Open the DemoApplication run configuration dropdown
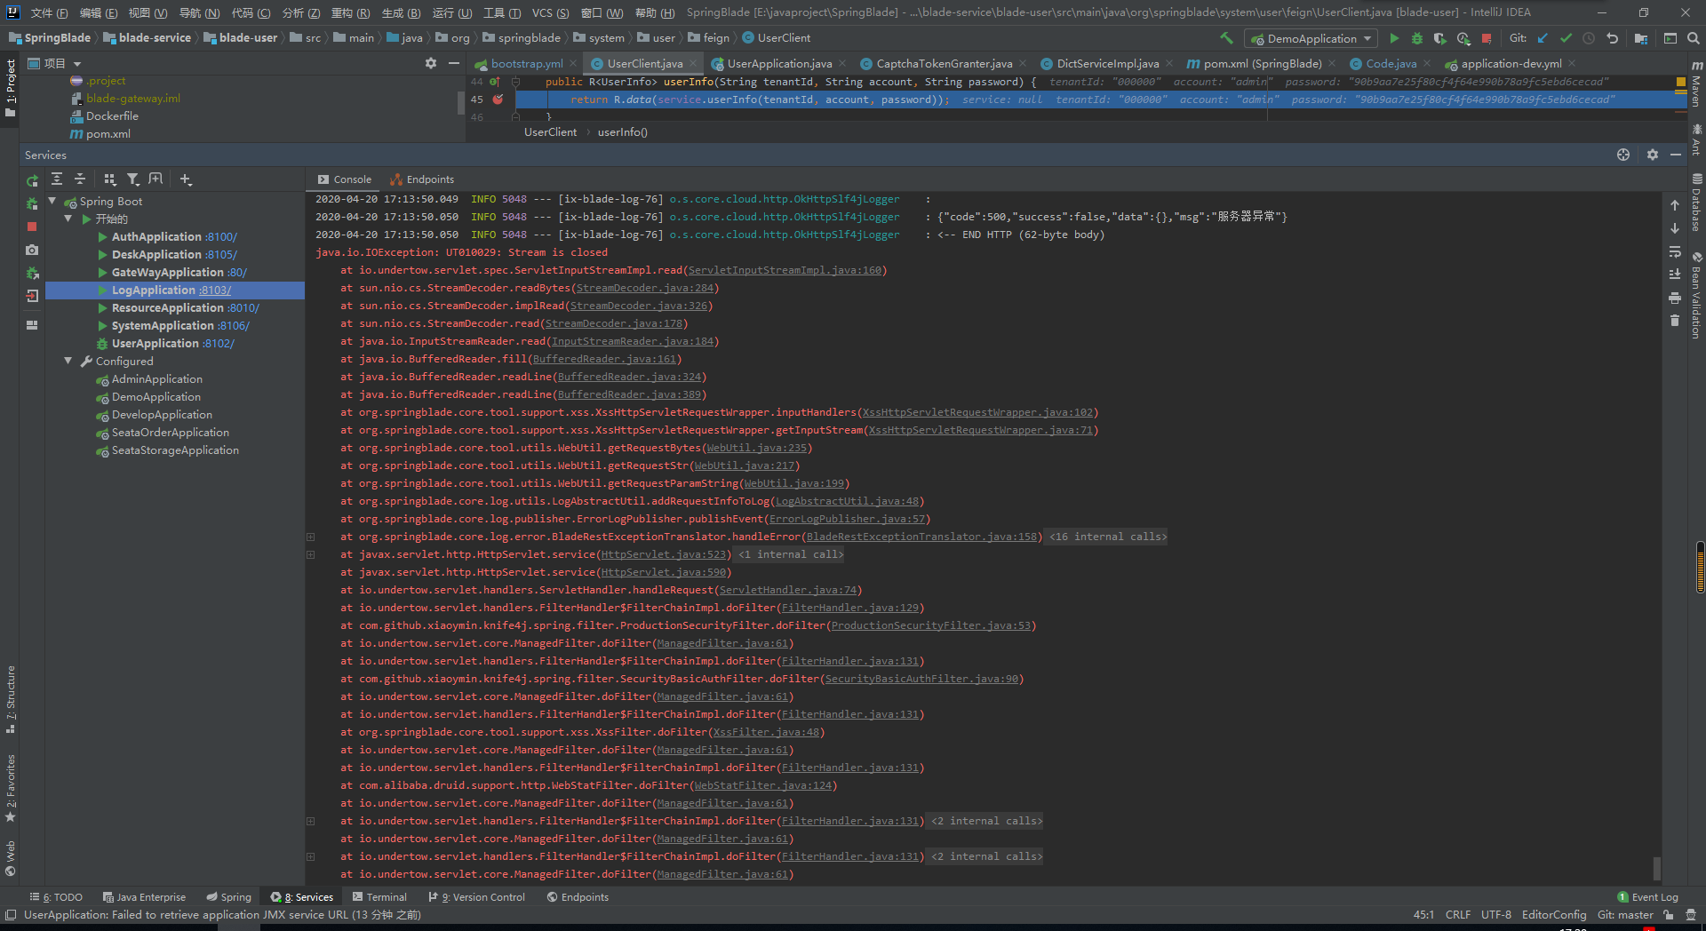This screenshot has width=1706, height=931. (1311, 38)
